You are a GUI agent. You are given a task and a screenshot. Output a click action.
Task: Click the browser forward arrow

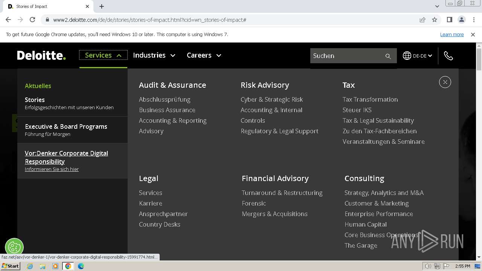coord(20,20)
